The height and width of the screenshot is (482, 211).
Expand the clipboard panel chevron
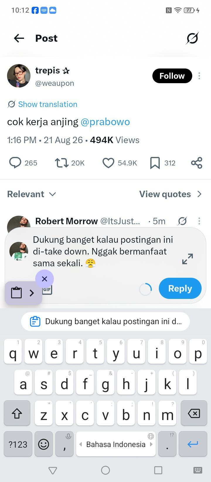pos(32,293)
